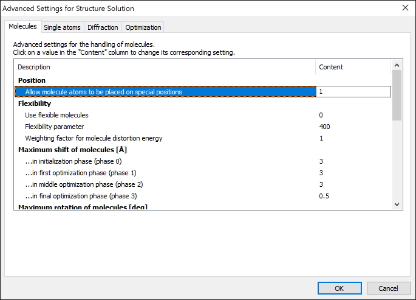Change the final optimization phase value 0.5
Viewport: 416px width, 300px height.
(x=324, y=196)
